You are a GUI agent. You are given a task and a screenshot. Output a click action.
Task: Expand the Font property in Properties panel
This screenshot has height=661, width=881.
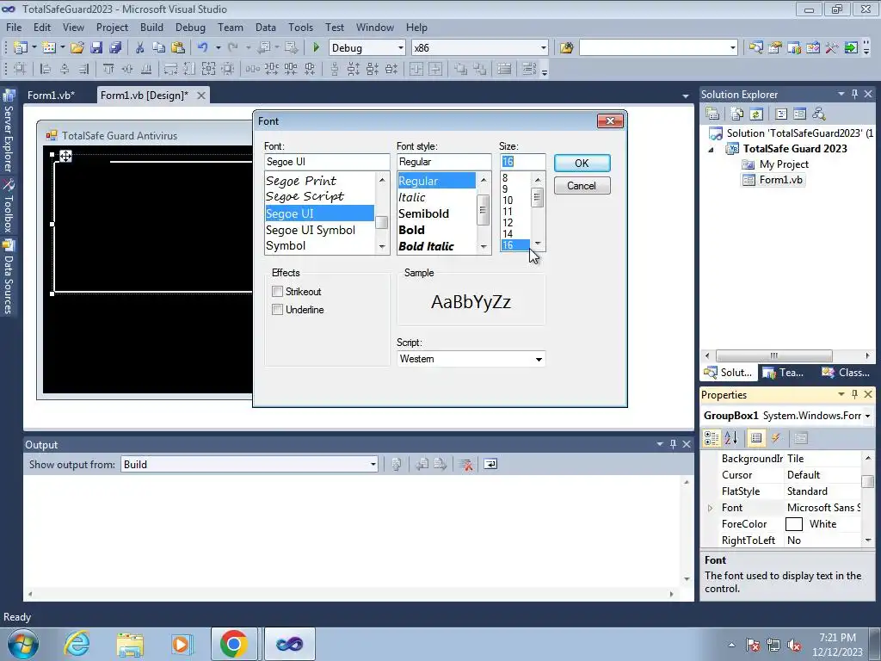point(710,508)
